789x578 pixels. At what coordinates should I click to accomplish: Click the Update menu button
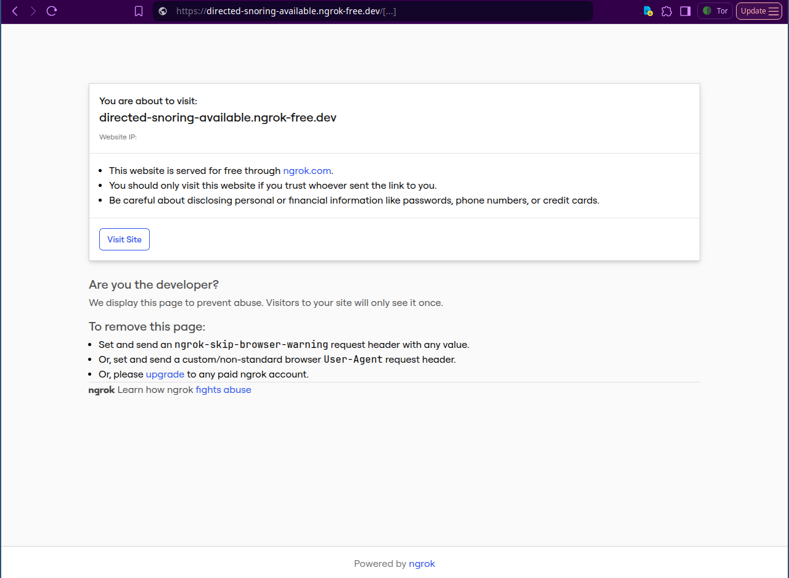click(x=759, y=11)
